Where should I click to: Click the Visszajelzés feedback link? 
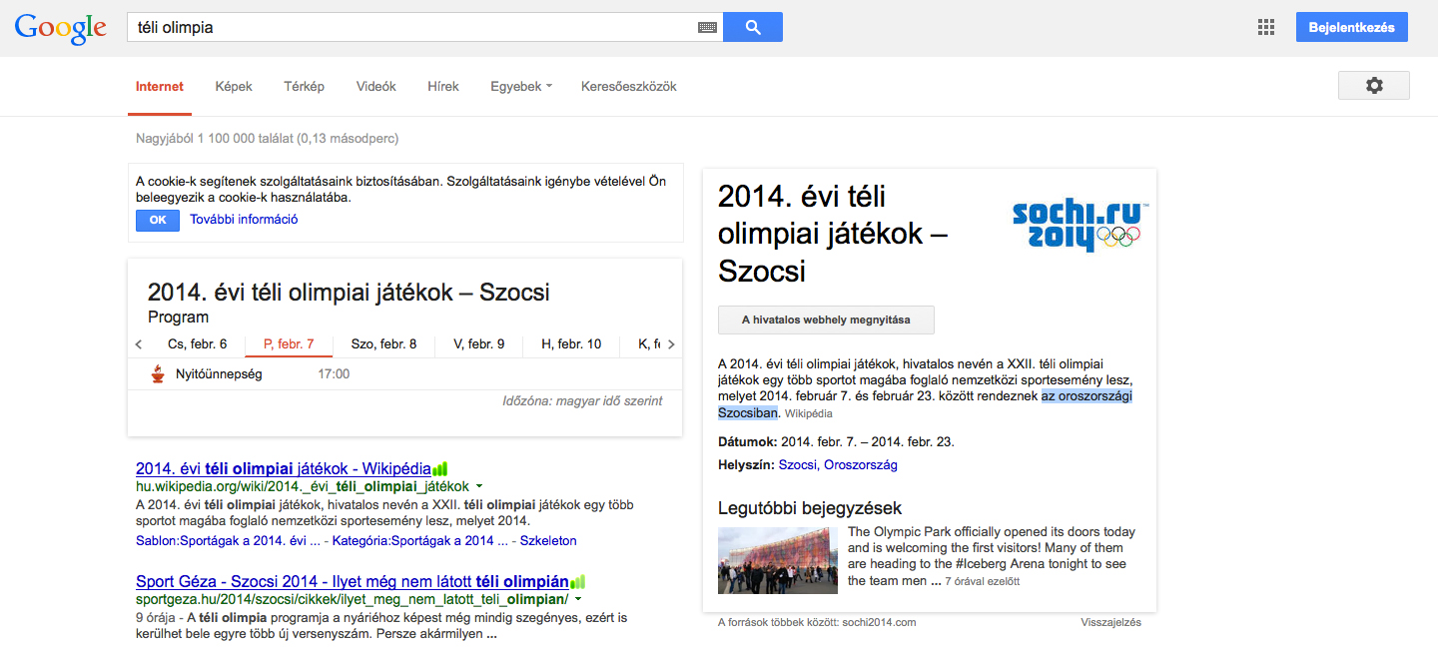(1110, 622)
